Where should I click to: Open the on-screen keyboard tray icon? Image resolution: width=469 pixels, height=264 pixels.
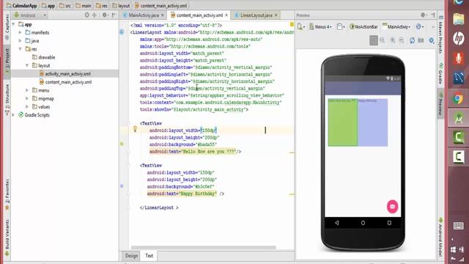pos(458,226)
